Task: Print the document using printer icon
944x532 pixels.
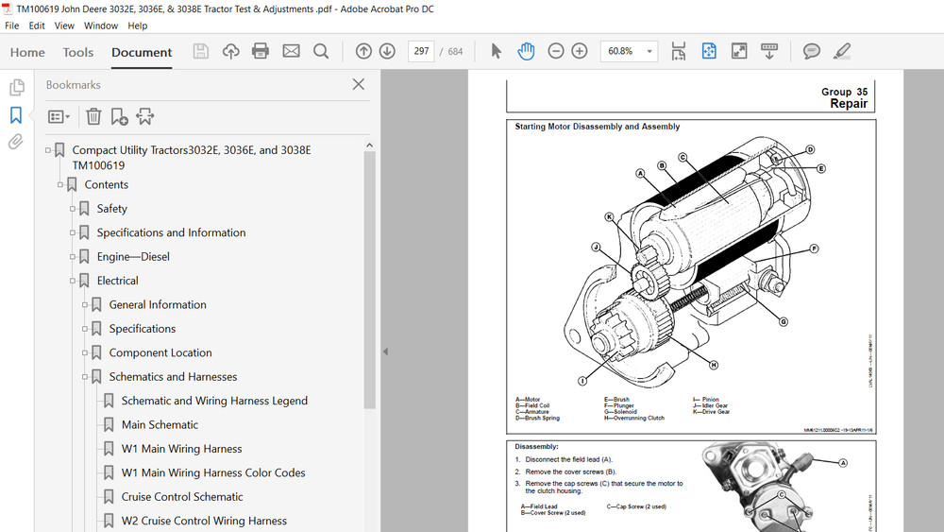Action: (261, 51)
